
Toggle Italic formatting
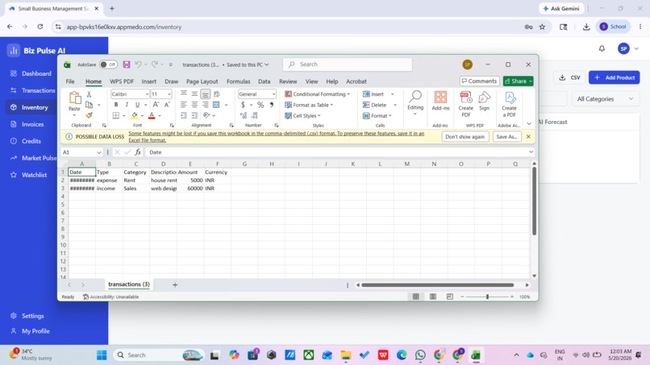(x=127, y=105)
